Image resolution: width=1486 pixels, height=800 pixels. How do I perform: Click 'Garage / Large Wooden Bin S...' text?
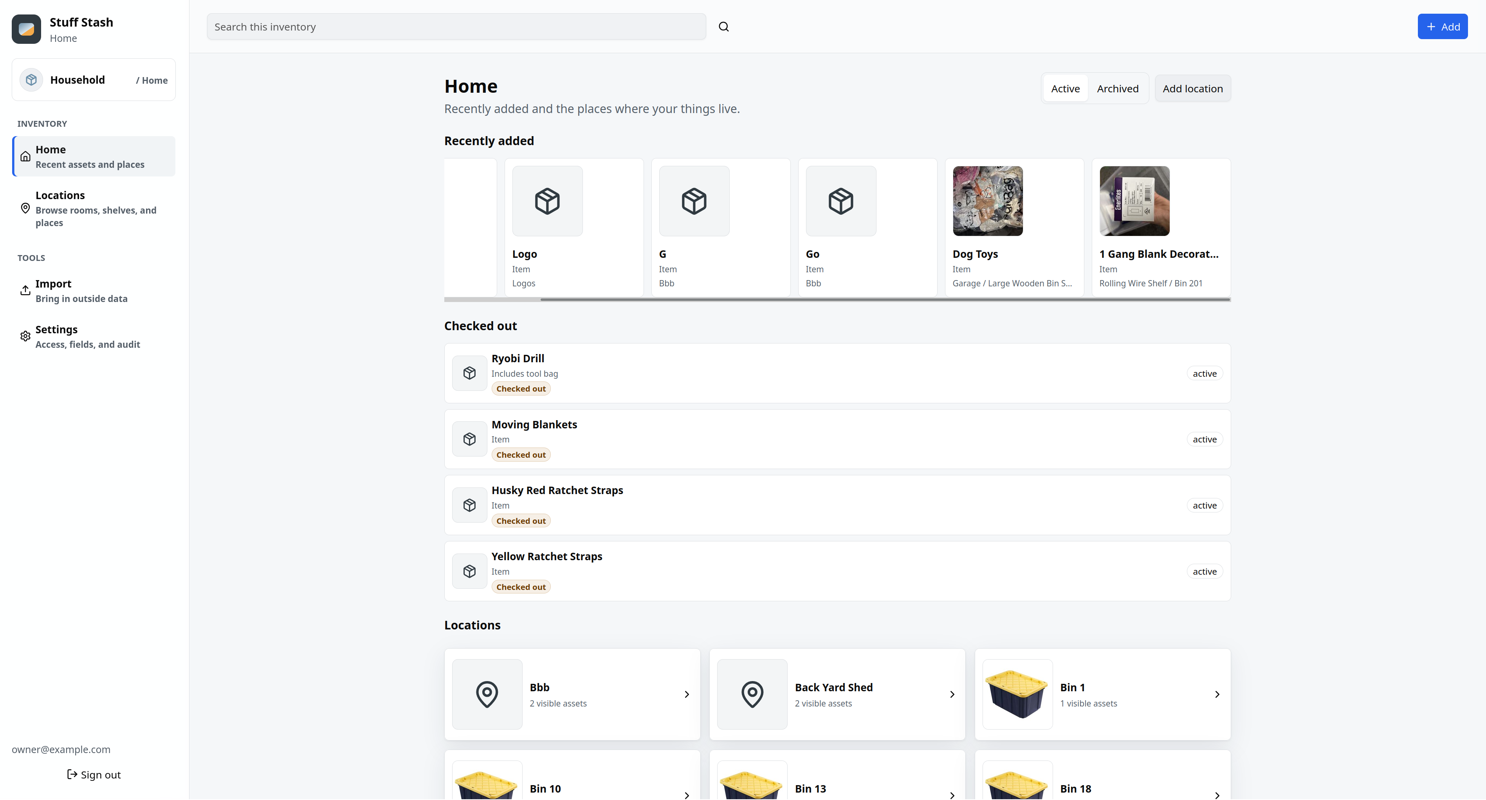coord(1012,284)
